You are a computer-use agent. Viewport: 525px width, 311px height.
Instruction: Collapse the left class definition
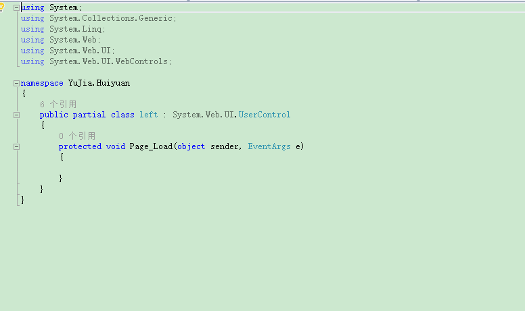[x=16, y=115]
